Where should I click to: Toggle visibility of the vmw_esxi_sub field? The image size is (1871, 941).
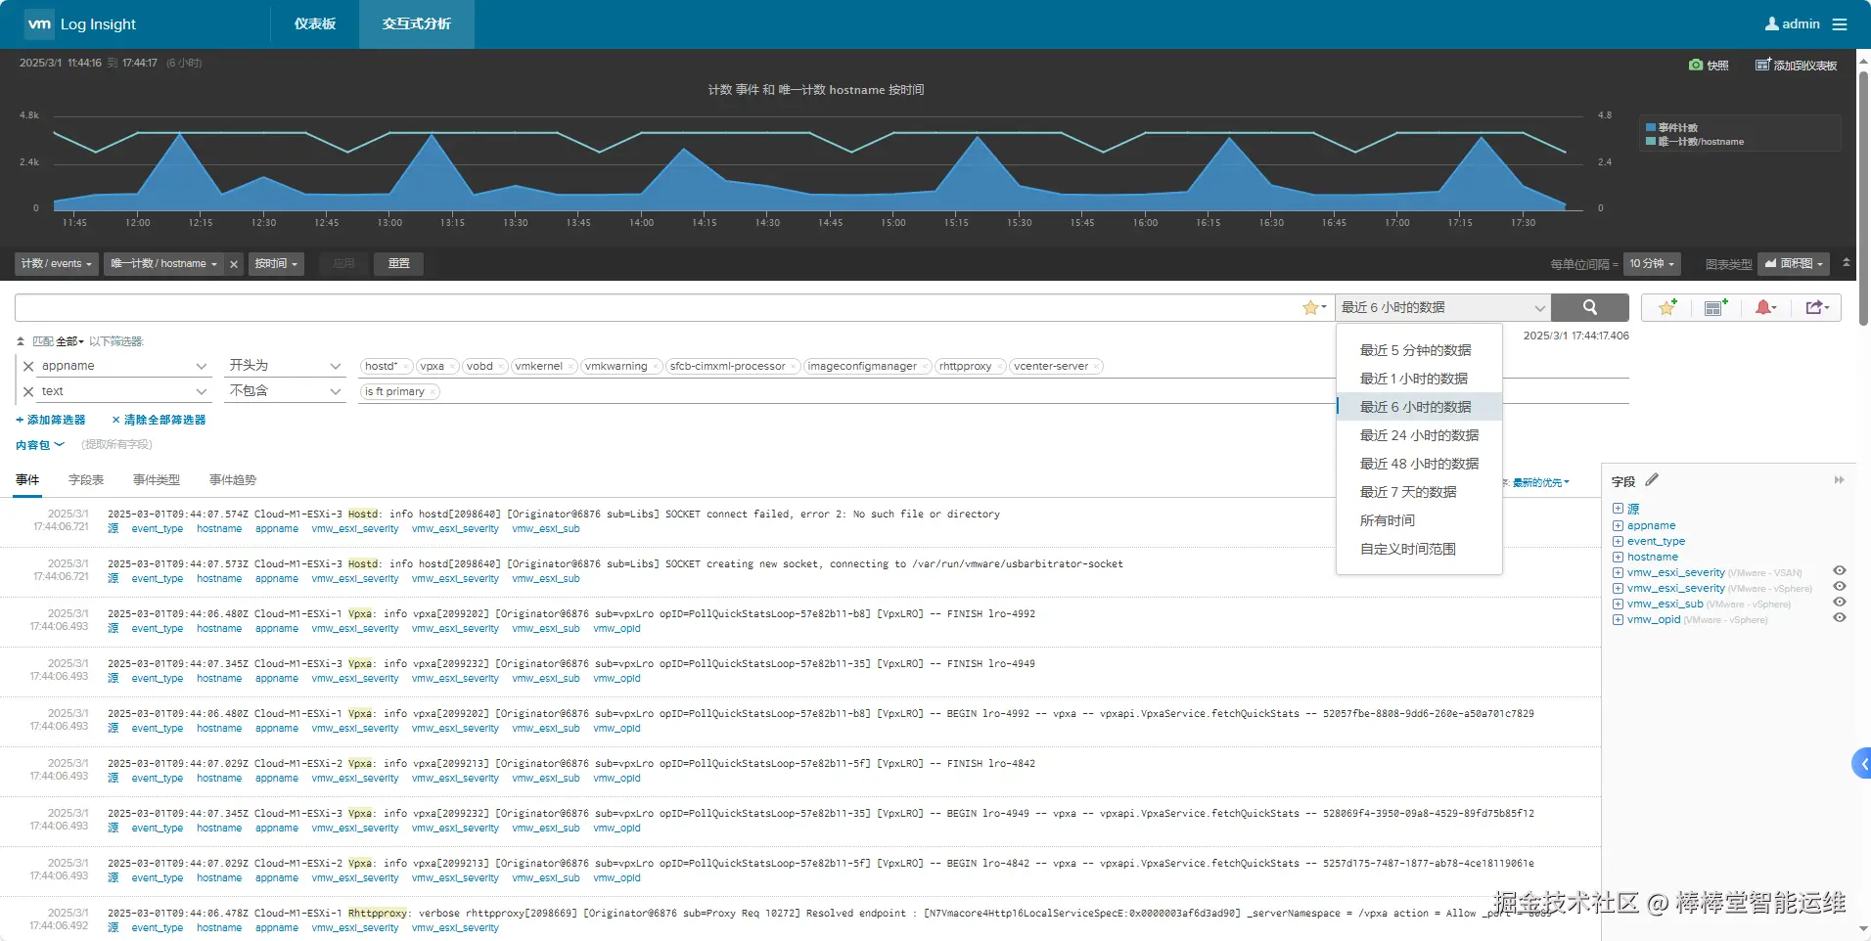[1840, 603]
